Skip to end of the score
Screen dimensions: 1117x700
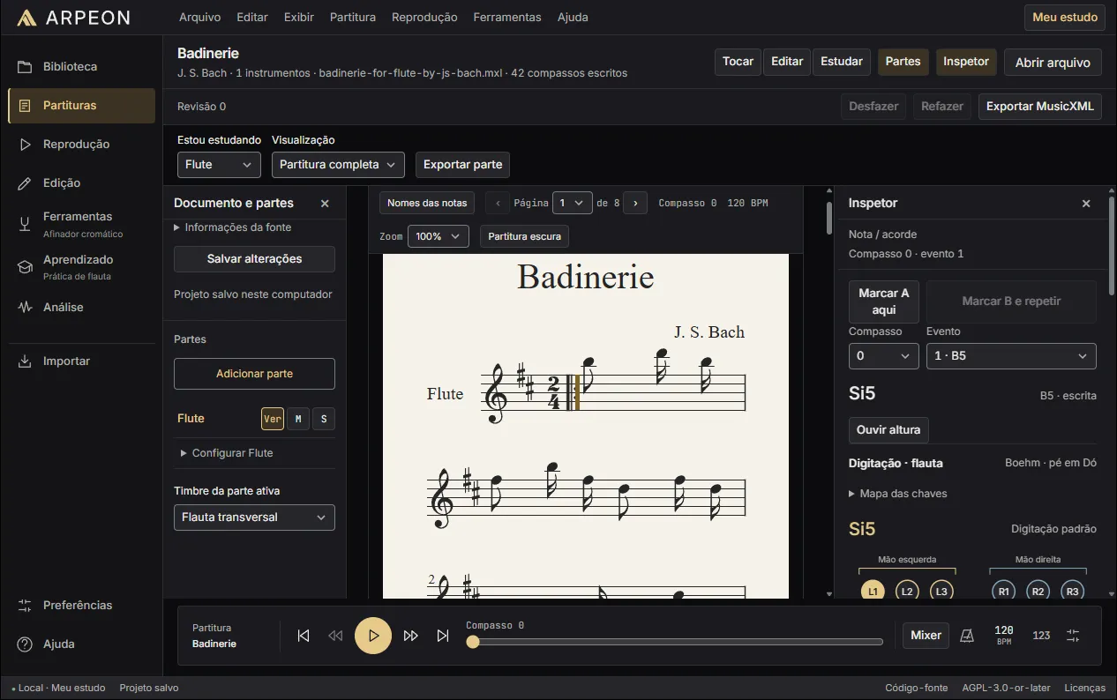[443, 636]
